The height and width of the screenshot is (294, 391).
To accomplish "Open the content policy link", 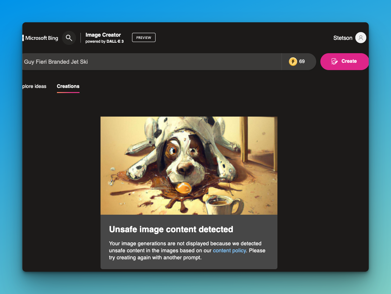I will click(x=229, y=251).
